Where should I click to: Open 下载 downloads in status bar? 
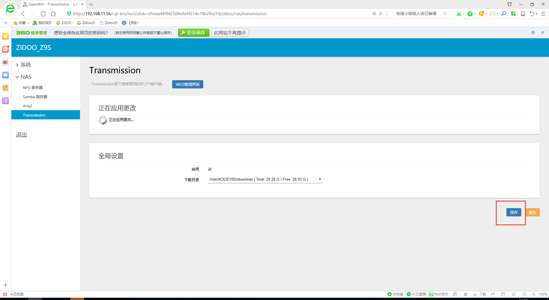[x=480, y=294]
